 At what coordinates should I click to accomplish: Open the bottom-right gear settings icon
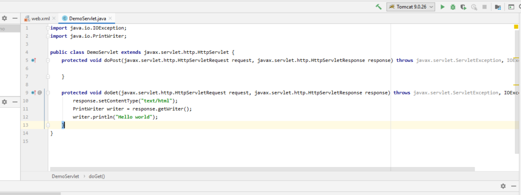point(503,186)
